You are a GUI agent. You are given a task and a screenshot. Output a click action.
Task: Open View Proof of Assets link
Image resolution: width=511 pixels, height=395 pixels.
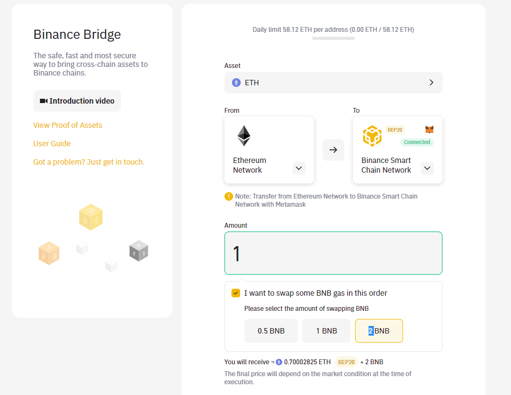pos(67,125)
